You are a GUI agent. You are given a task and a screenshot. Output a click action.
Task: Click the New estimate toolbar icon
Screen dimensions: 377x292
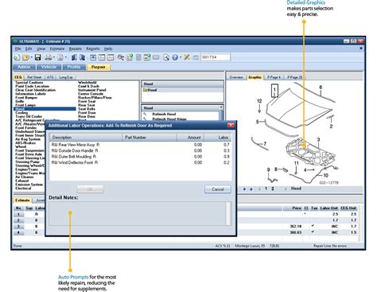tap(17, 57)
